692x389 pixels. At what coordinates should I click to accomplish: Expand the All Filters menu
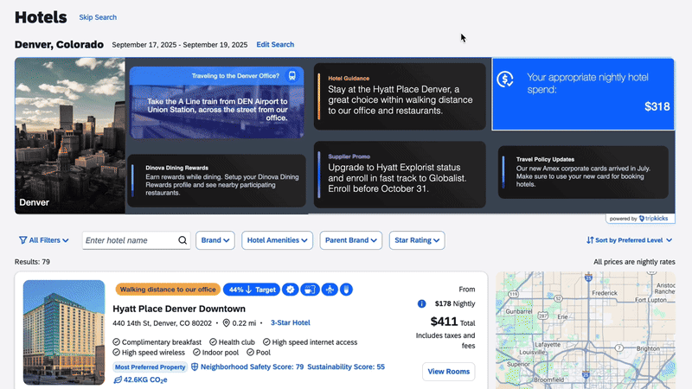click(44, 240)
